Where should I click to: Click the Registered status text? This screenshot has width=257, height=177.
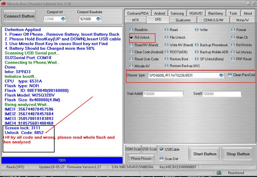click(236, 173)
